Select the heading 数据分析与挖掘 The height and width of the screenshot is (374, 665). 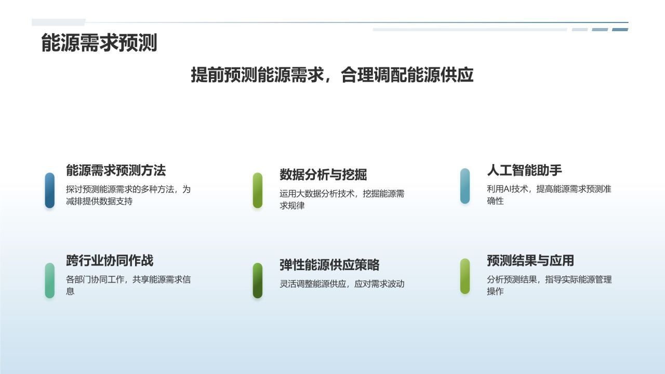coord(323,175)
